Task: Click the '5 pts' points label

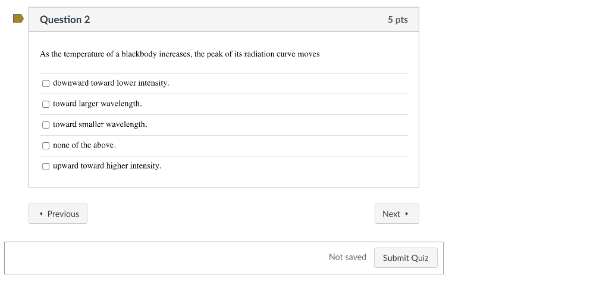Action: (x=397, y=20)
